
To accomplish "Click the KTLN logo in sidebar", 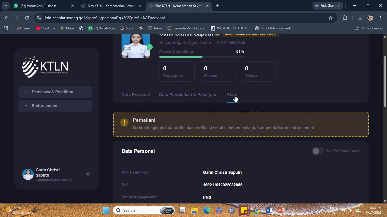I will click(x=45, y=67).
